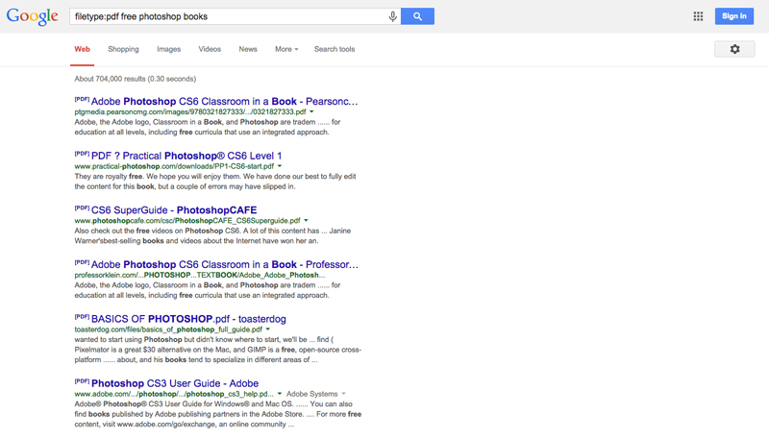Click the Google logo
Screen dimensions: 769x439
[x=33, y=16]
